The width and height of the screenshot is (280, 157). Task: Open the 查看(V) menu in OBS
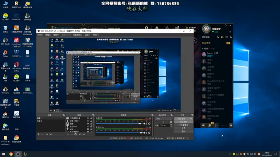[x=56, y=35]
